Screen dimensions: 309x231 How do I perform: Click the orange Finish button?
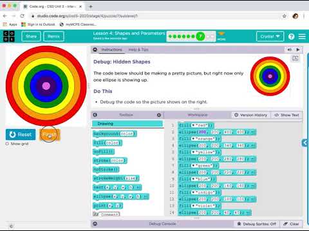pos(50,135)
